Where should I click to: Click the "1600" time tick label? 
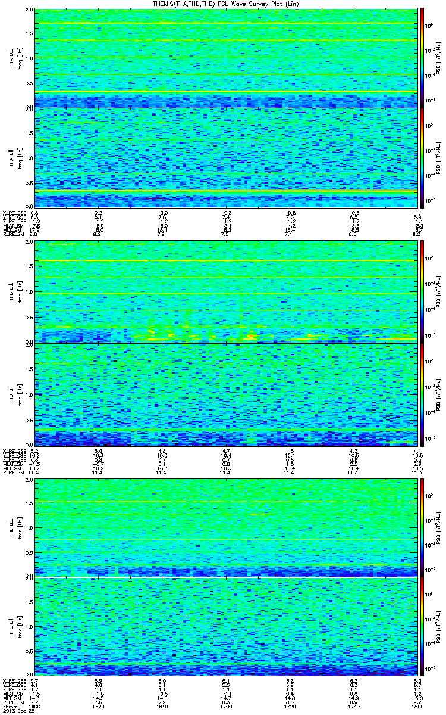[x=35, y=707]
